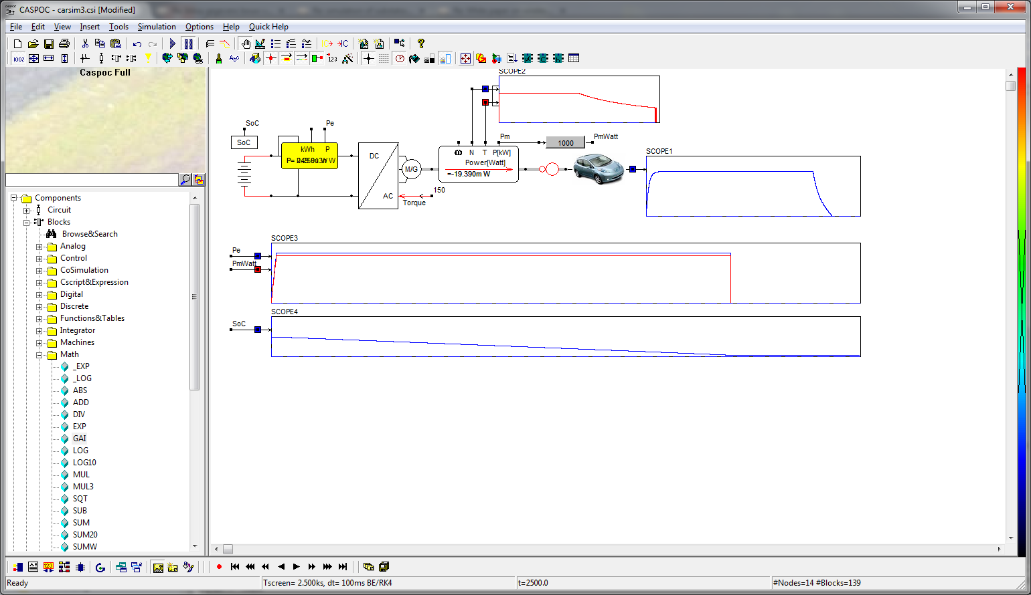This screenshot has height=595, width=1031.
Task: Cut selection with the scissors icon
Action: click(85, 43)
